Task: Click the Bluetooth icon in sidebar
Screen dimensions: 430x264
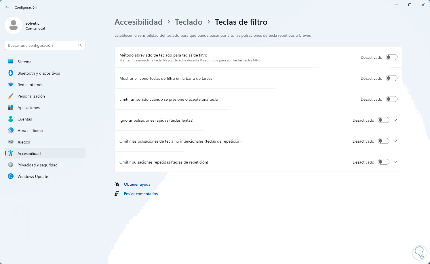Action: (11, 73)
